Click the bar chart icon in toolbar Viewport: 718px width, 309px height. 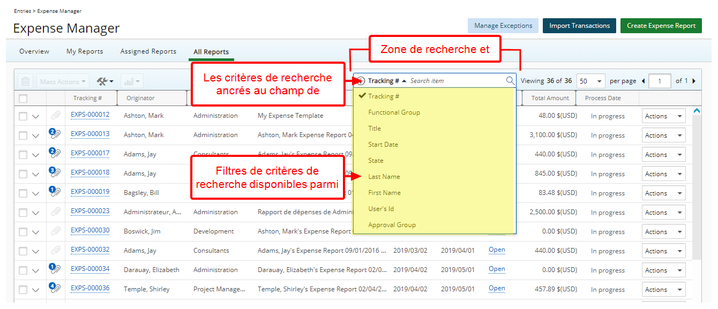tap(132, 81)
